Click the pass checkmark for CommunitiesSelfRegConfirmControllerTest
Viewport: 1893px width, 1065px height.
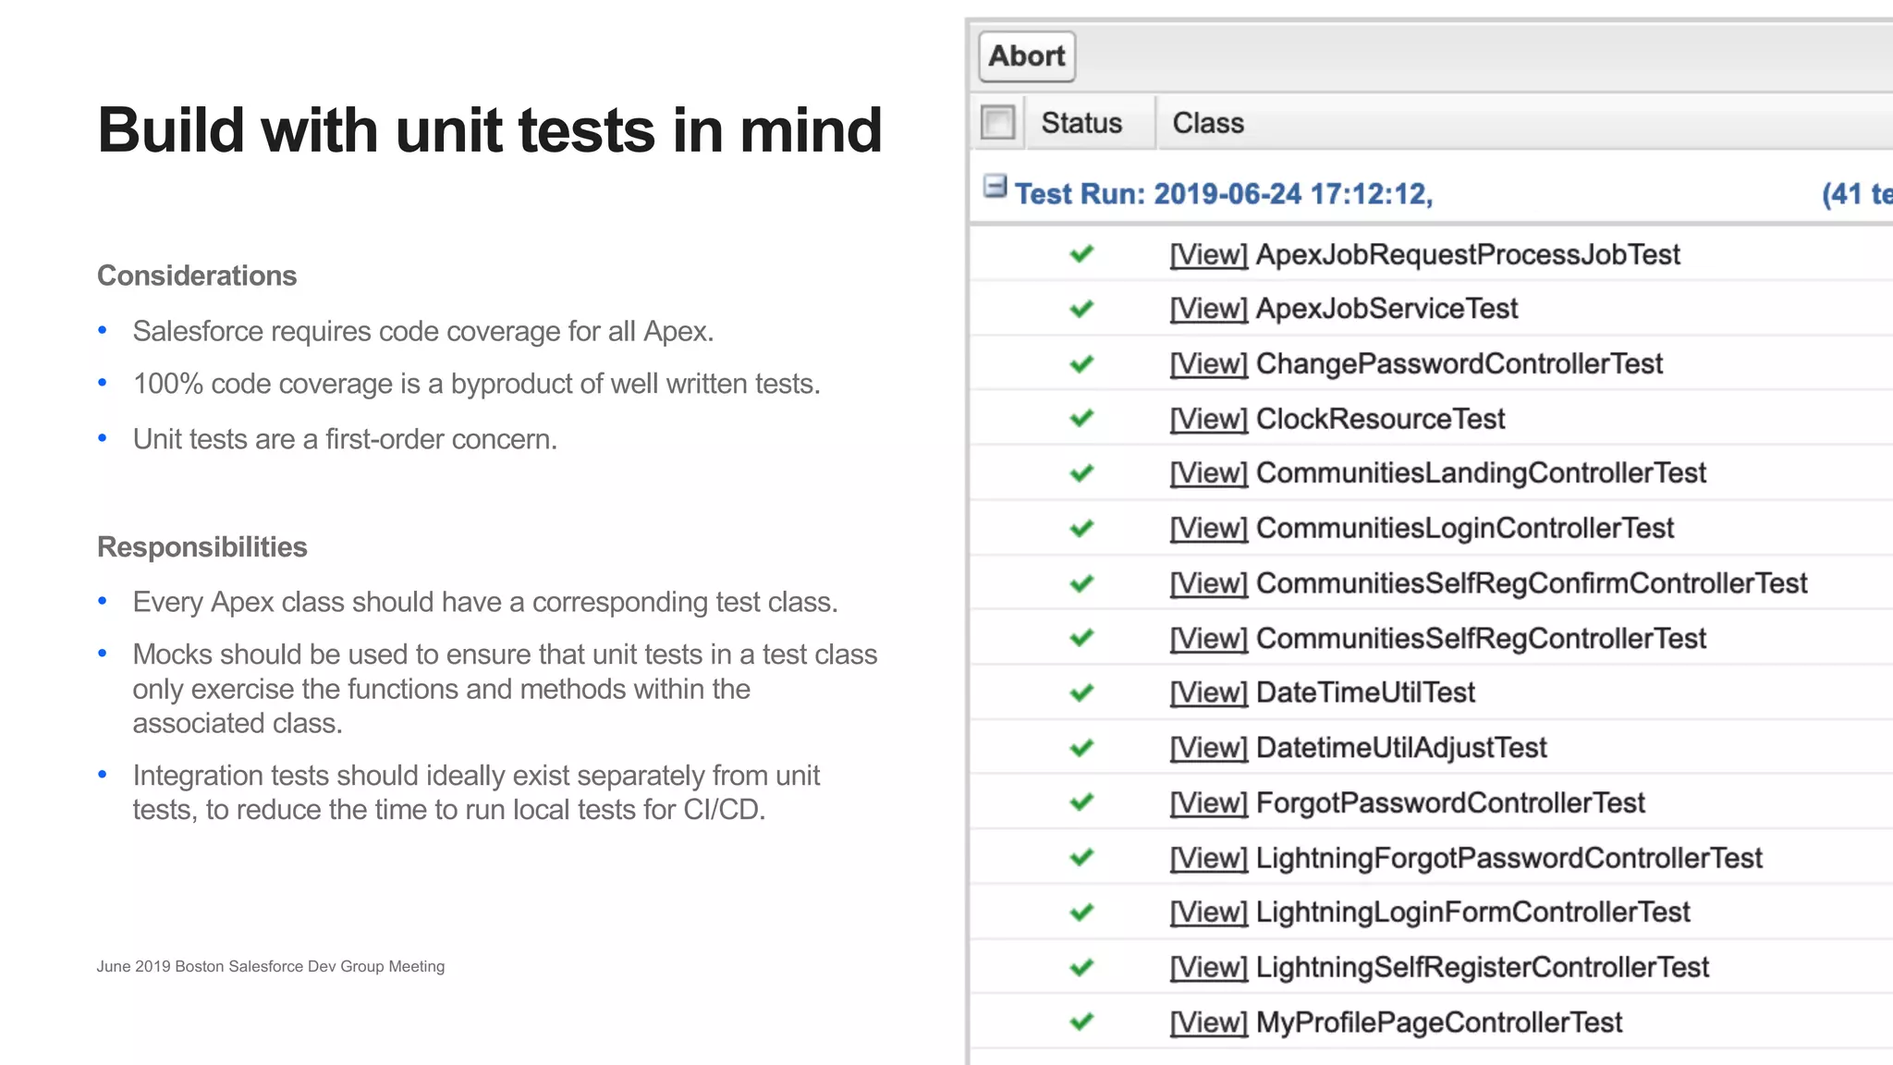1081,582
